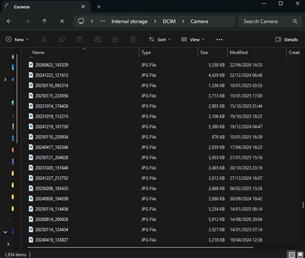305x258 pixels.
Task: Collapse the downward chevron in navigation pane
Action: 5,232
